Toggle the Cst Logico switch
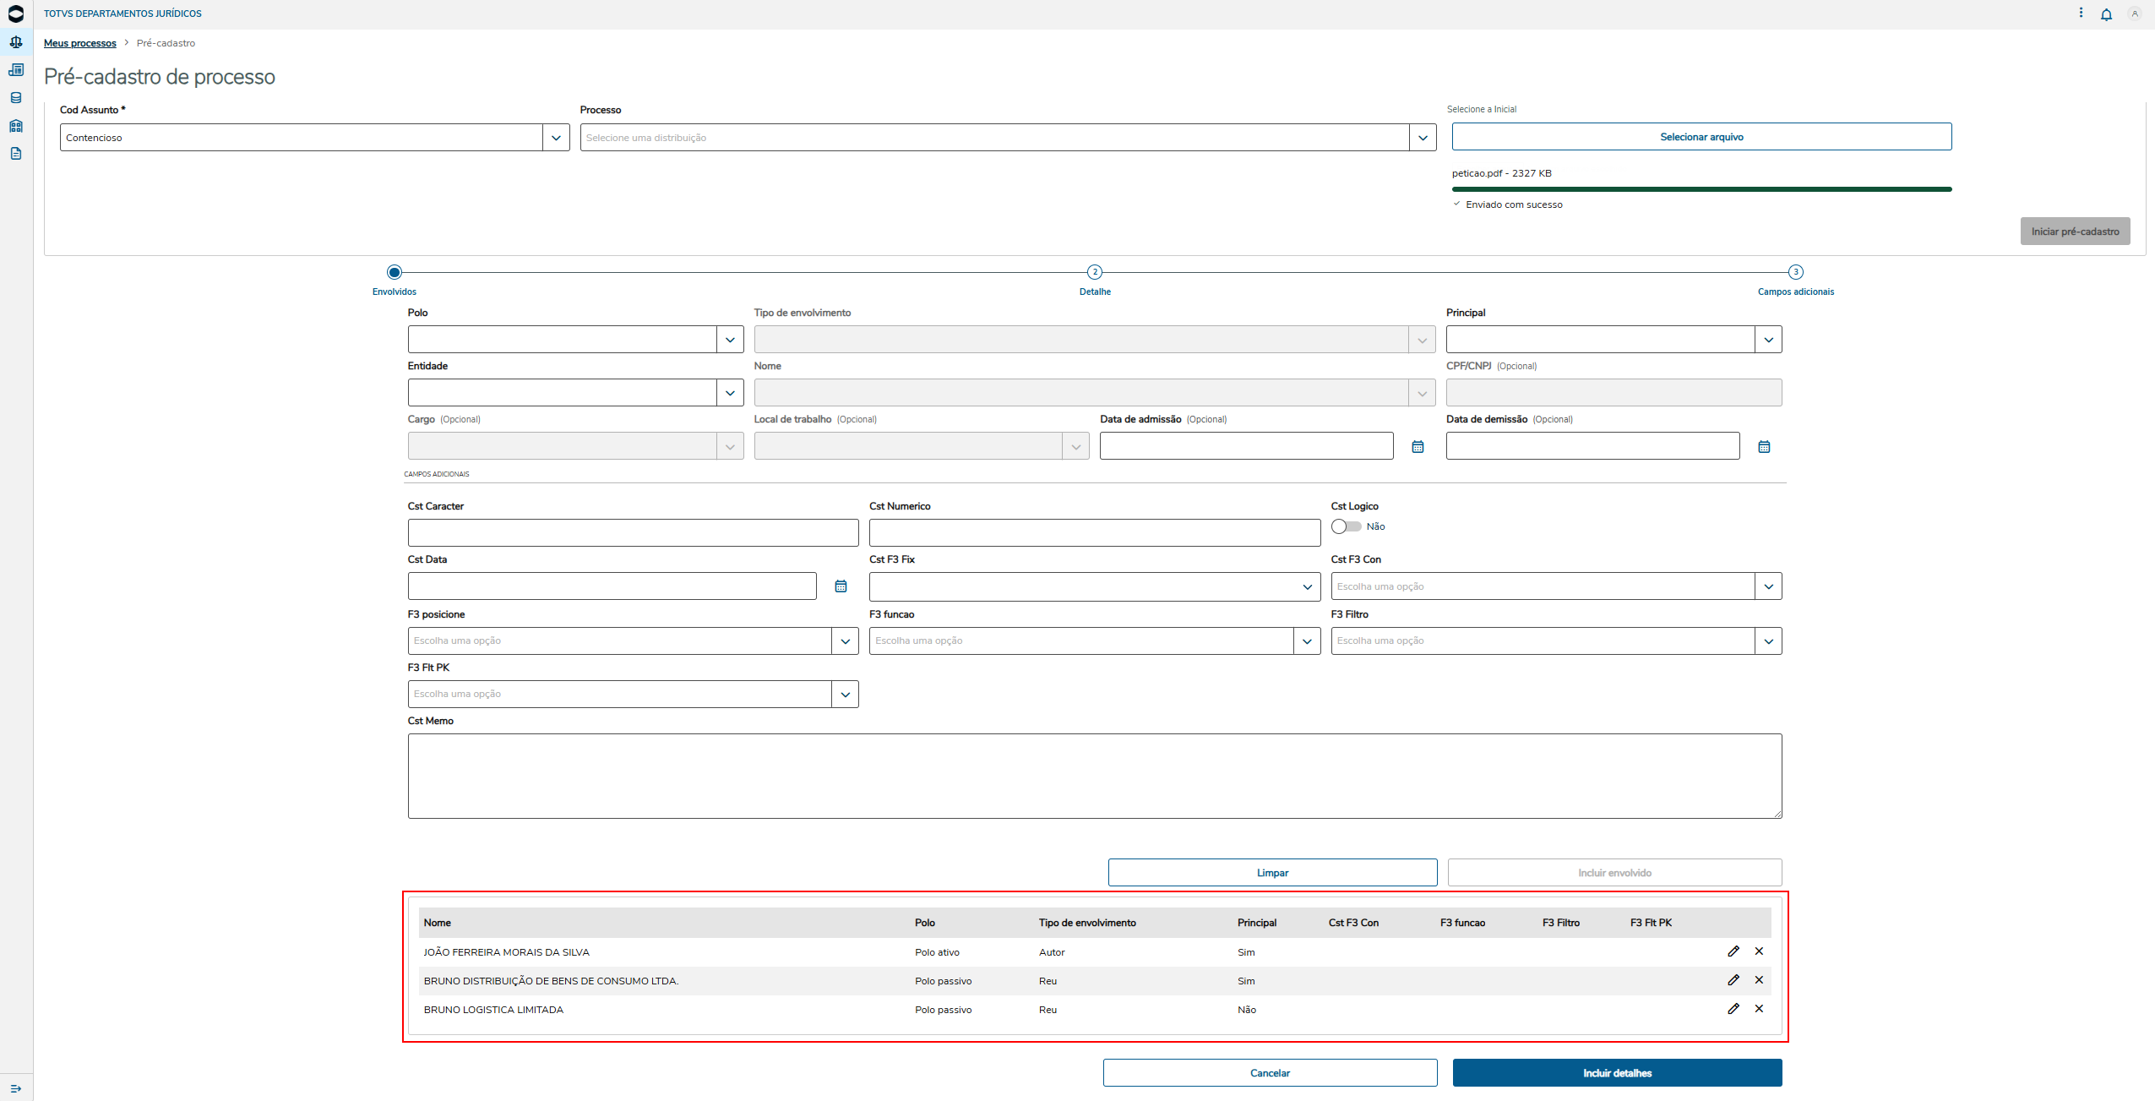The width and height of the screenshot is (2155, 1101). click(x=1346, y=526)
